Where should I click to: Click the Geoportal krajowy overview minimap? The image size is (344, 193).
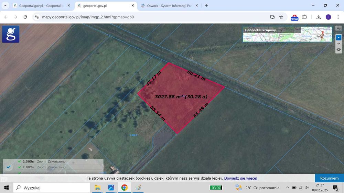[x=287, y=34]
